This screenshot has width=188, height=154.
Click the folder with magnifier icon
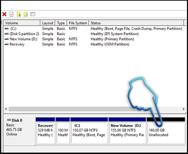click(26, 14)
